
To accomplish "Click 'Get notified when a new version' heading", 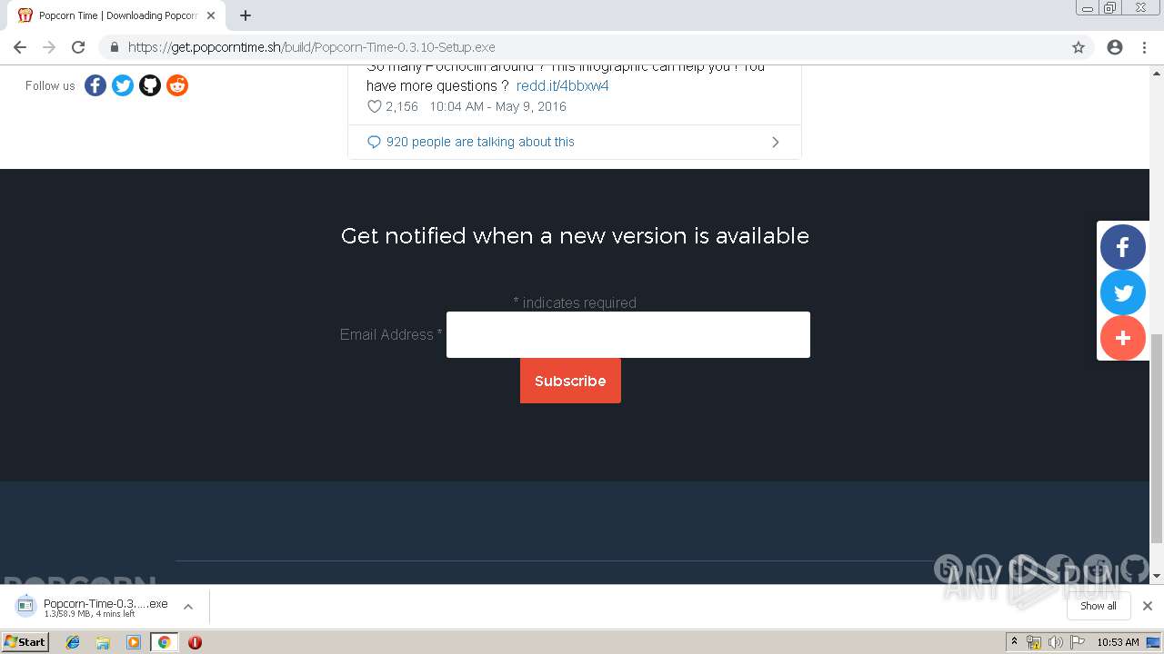I will point(575,236).
